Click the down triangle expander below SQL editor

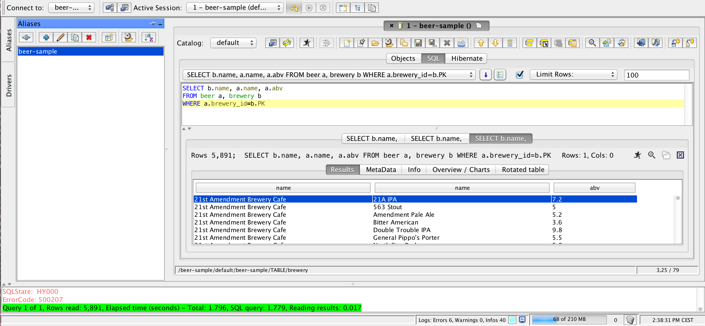point(189,129)
